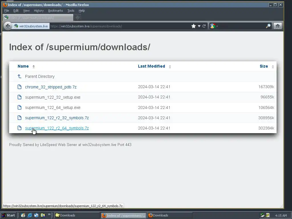The width and height of the screenshot is (292, 219).
Task: Click the sort arrows beside Name
Action: [34, 66]
